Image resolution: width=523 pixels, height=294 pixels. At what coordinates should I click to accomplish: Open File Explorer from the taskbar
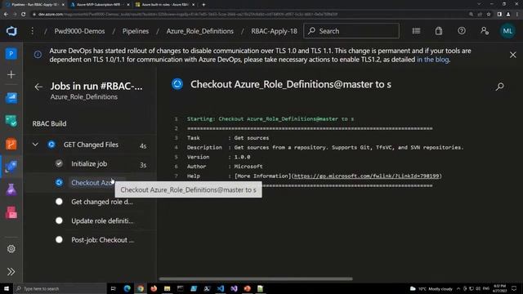point(167,288)
